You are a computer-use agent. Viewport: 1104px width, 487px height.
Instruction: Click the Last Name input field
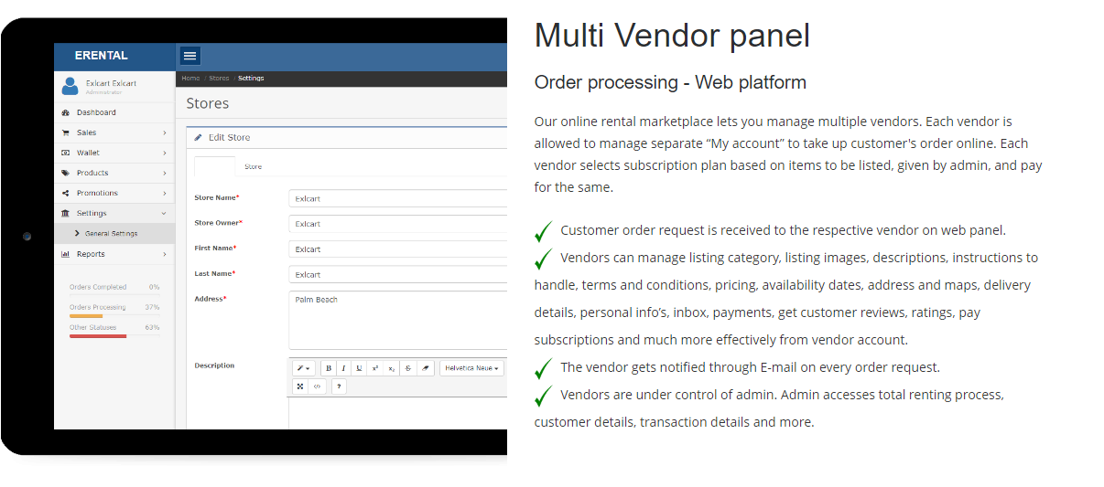click(x=398, y=274)
